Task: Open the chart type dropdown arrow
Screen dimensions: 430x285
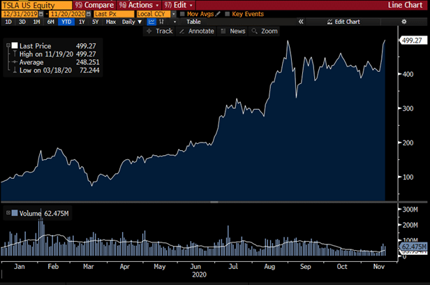Action: 175,22
